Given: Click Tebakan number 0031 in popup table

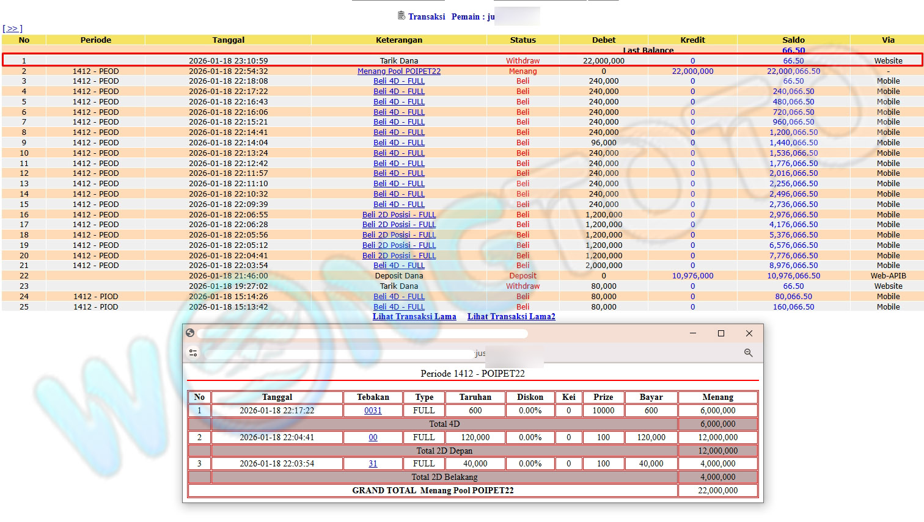Looking at the screenshot, I should 373,411.
